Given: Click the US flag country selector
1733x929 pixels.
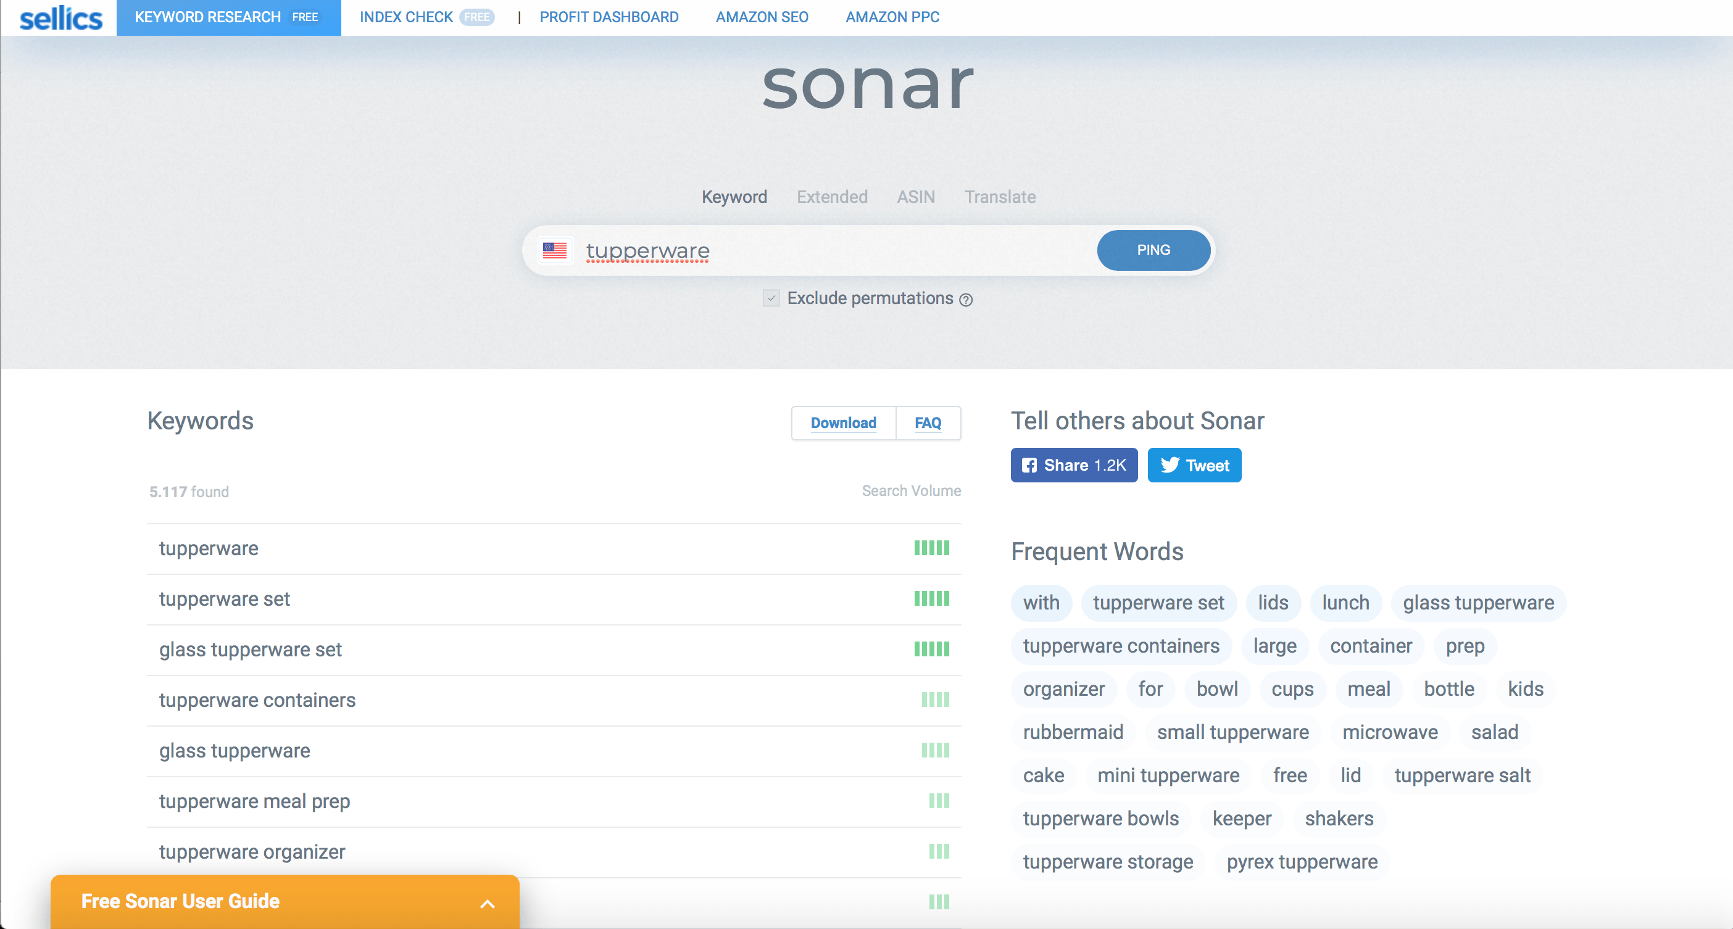Looking at the screenshot, I should [554, 250].
